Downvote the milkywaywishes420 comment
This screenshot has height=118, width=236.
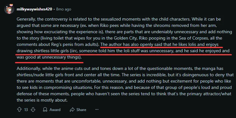33,109
